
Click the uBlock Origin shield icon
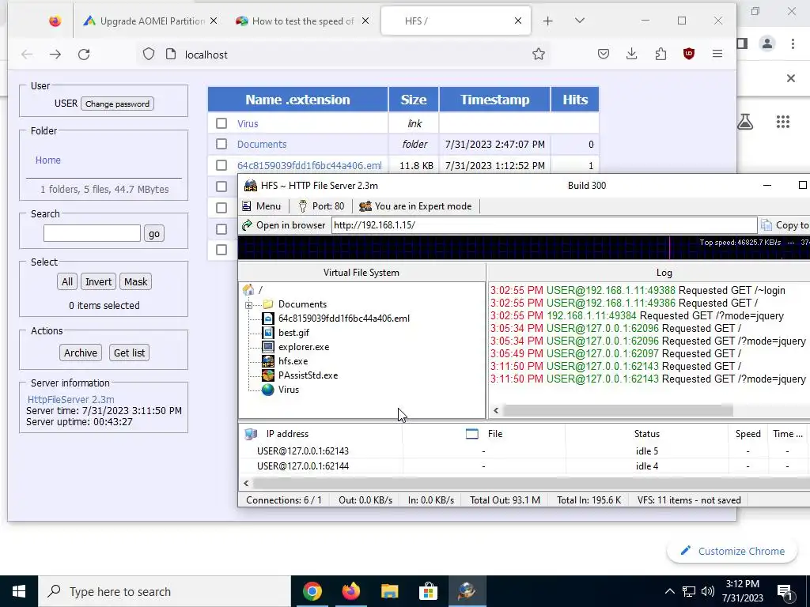point(689,54)
